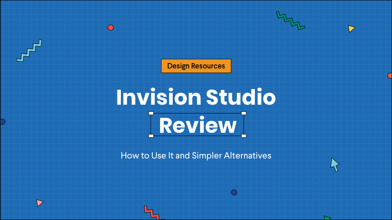Screen dimensions: 392x220
Task: Select the yellow triangle shape
Action: click(351, 29)
